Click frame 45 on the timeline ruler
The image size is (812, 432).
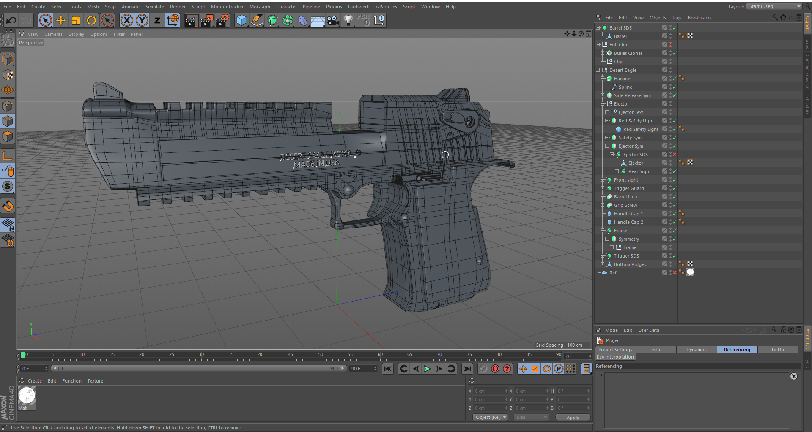[291, 355]
